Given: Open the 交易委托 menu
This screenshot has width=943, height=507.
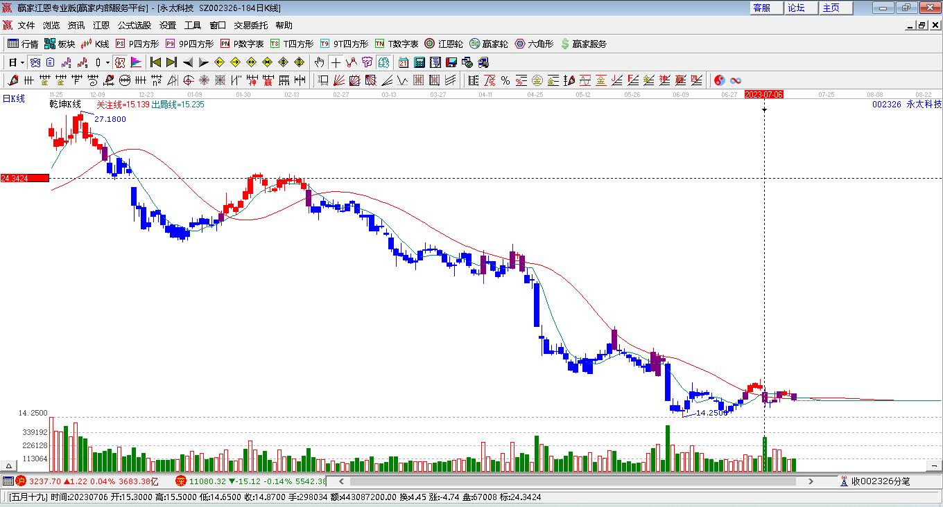Looking at the screenshot, I should pyautogui.click(x=251, y=26).
